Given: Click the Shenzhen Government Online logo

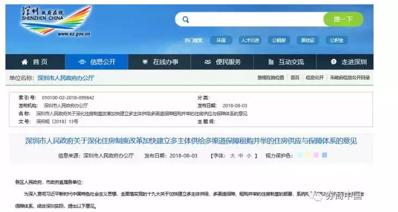Looking at the screenshot, I should [56, 21].
